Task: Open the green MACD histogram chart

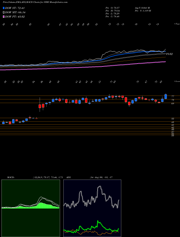Action: [31, 208]
